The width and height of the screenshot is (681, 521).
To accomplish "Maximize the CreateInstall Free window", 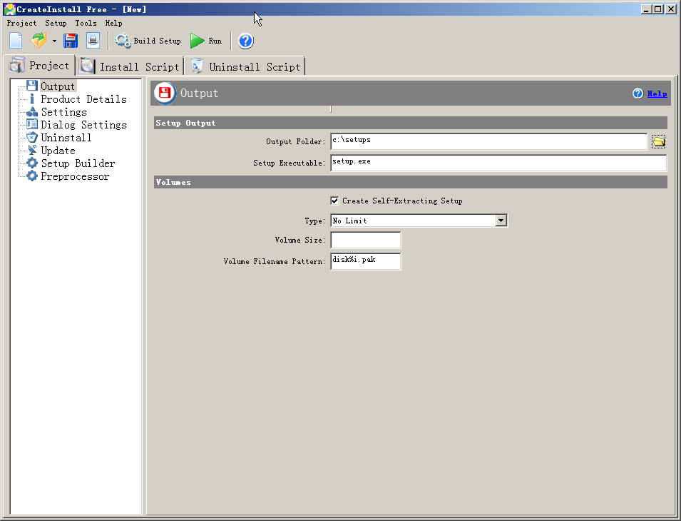I will 658,9.
